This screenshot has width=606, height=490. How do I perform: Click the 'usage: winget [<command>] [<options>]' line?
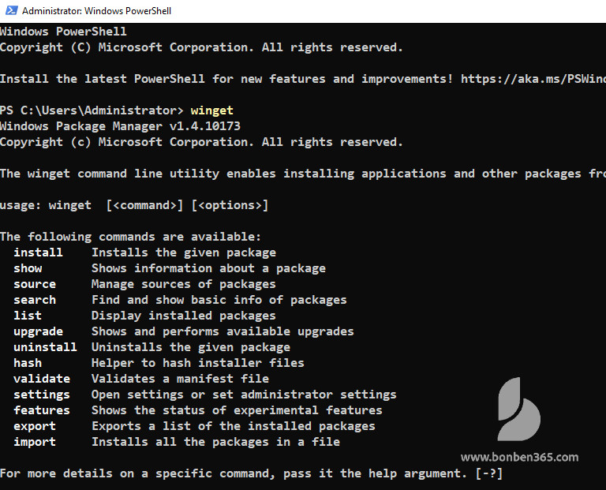pyautogui.click(x=133, y=205)
